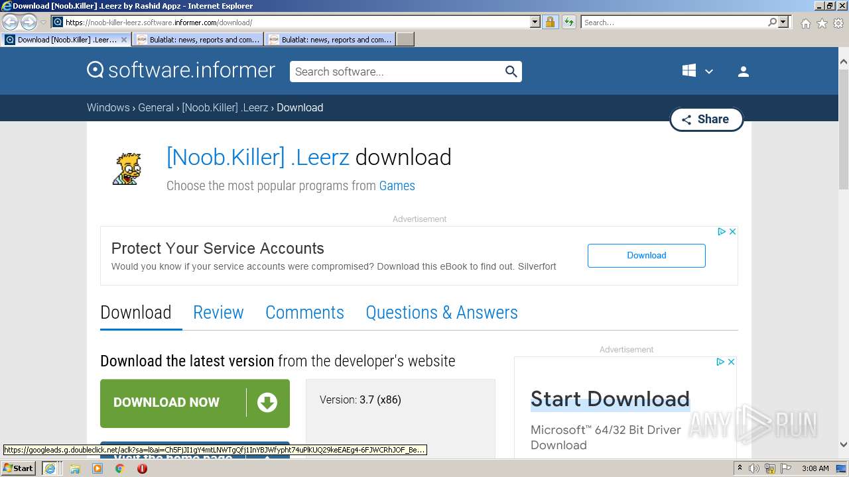849x477 pixels.
Task: Click the page scrollbar down arrow
Action: (843, 445)
